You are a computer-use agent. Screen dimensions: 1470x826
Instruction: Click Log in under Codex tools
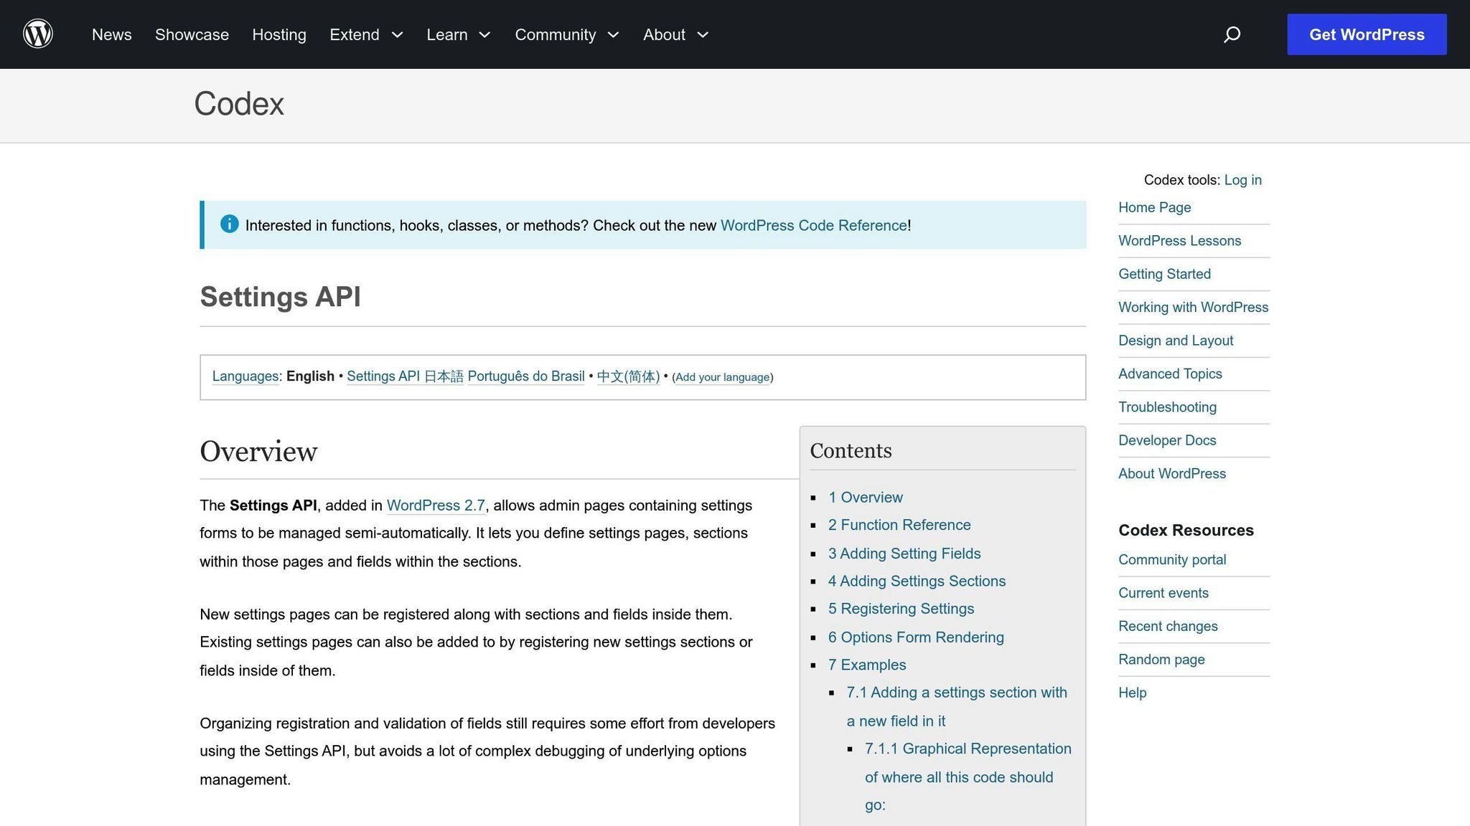[1243, 180]
